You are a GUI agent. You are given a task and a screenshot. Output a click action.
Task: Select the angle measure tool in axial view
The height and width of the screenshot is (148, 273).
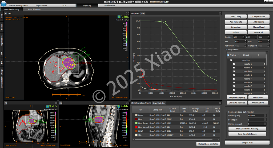127,17
